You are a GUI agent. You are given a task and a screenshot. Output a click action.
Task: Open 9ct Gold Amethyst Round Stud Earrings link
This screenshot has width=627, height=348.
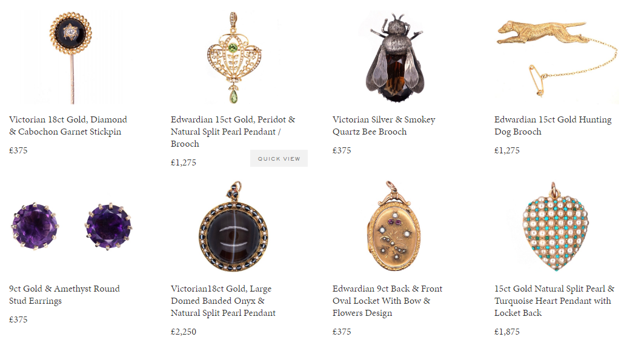[x=64, y=295]
